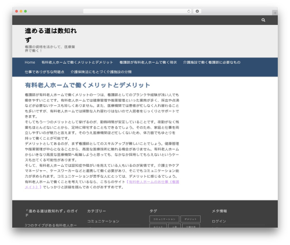The image size is (290, 245).
Task: Click the download icon beside the address bar
Action: point(197,11)
